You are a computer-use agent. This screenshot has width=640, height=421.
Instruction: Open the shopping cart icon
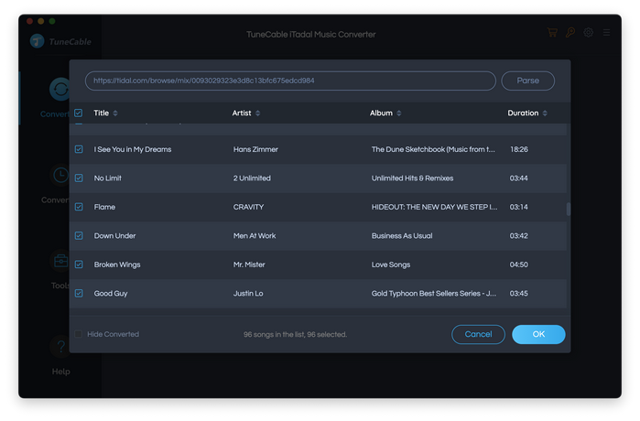pos(552,32)
